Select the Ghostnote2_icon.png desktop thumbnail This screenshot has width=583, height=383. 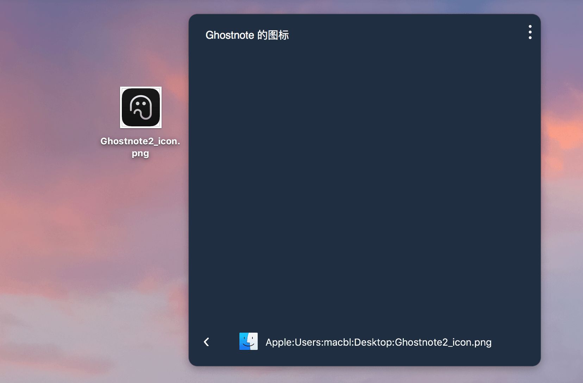point(141,107)
